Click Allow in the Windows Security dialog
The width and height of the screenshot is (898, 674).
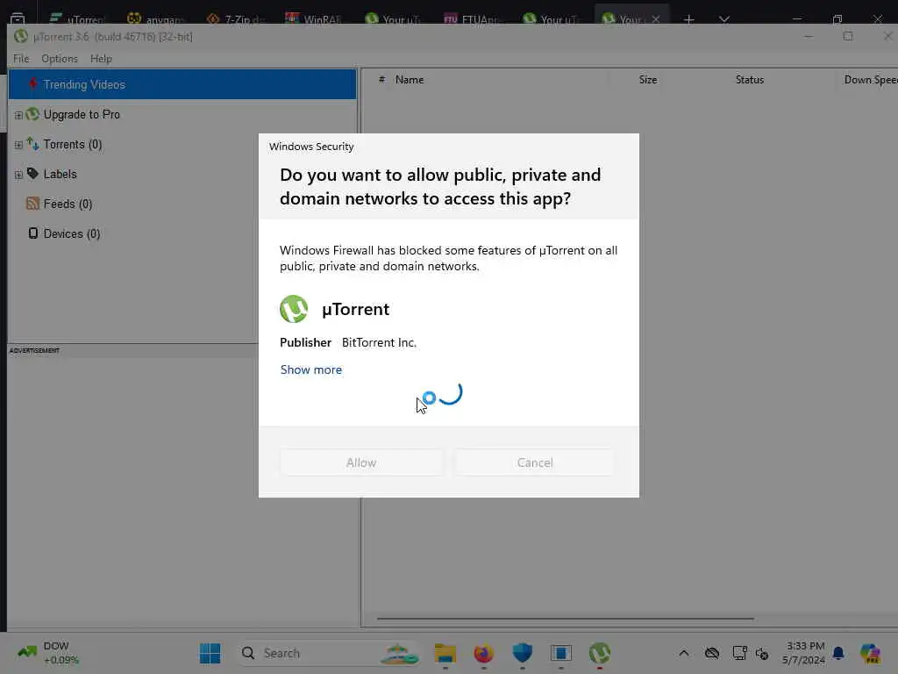tap(360, 462)
